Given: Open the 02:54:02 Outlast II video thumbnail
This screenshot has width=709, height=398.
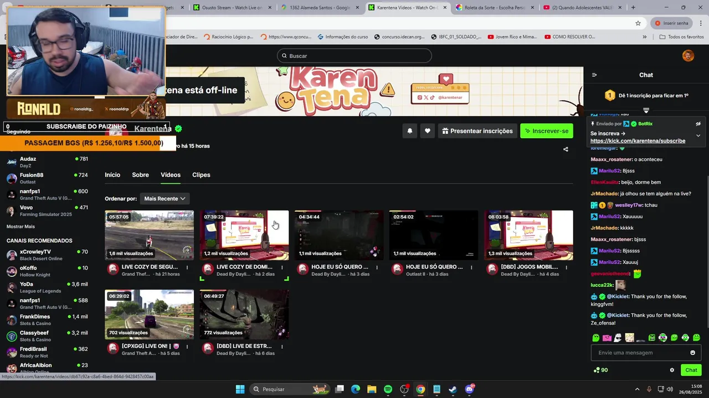Looking at the screenshot, I should [434, 235].
